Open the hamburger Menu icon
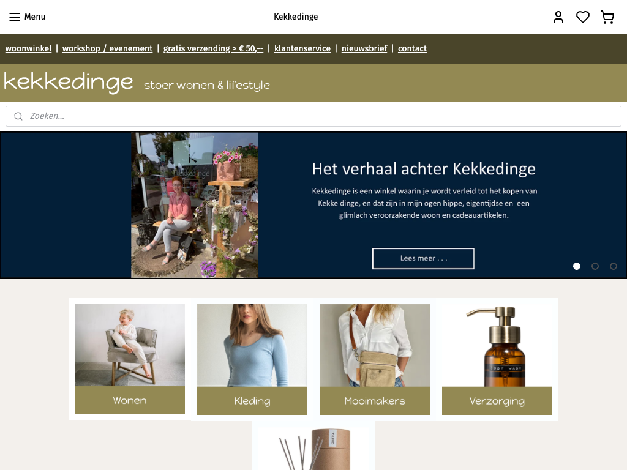Screen dimensions: 627x470 tap(15, 17)
